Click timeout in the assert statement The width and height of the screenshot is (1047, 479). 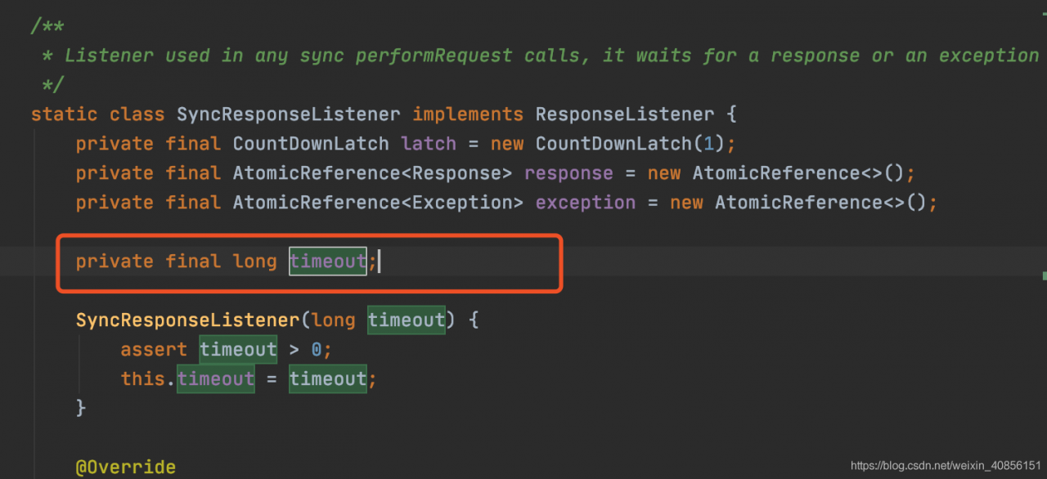tap(238, 350)
